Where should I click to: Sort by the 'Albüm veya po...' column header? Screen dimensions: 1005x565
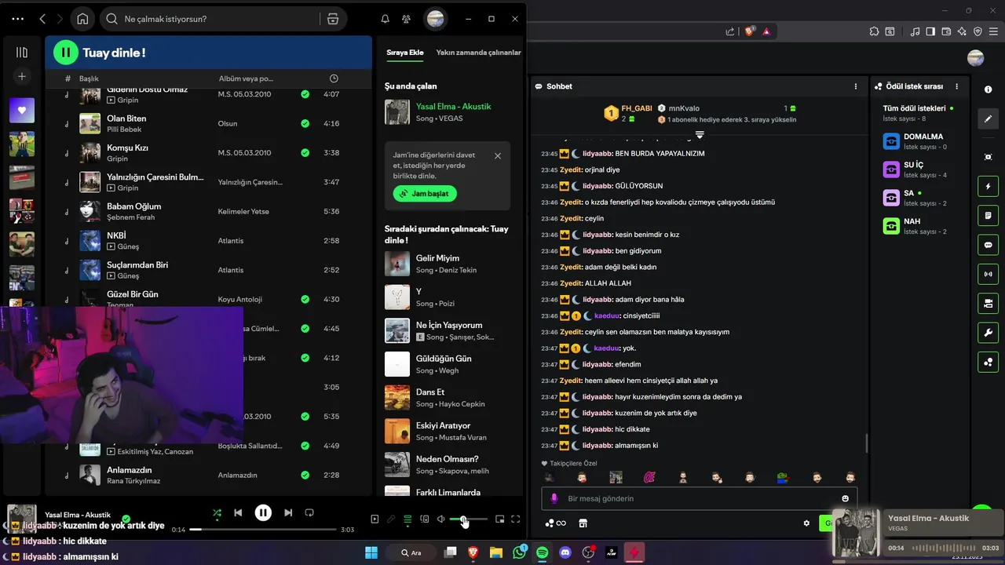(246, 78)
